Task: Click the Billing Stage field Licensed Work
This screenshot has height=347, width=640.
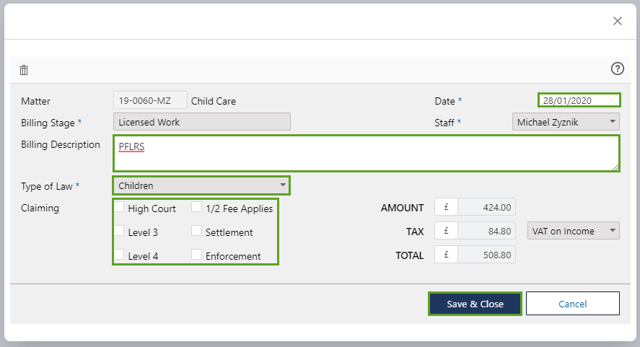Action: (x=201, y=122)
